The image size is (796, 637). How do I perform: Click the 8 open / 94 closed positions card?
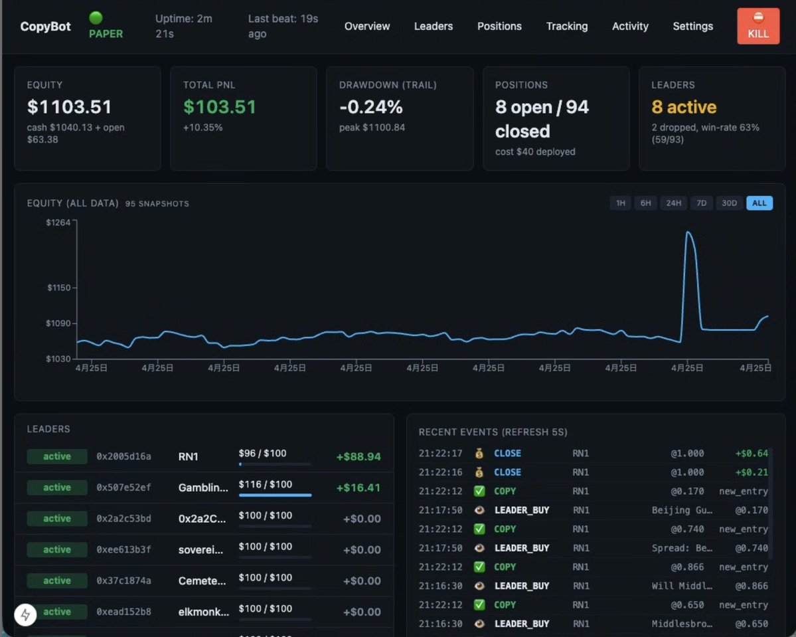coord(556,118)
